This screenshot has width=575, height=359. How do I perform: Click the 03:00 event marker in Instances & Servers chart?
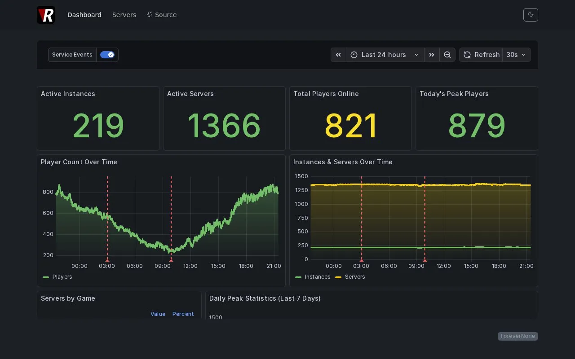click(362, 260)
